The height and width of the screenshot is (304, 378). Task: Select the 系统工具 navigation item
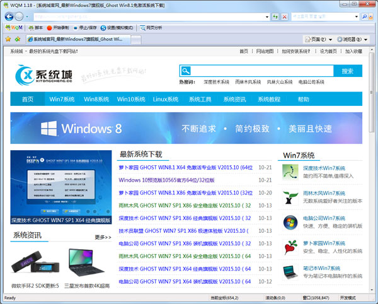tap(200, 99)
